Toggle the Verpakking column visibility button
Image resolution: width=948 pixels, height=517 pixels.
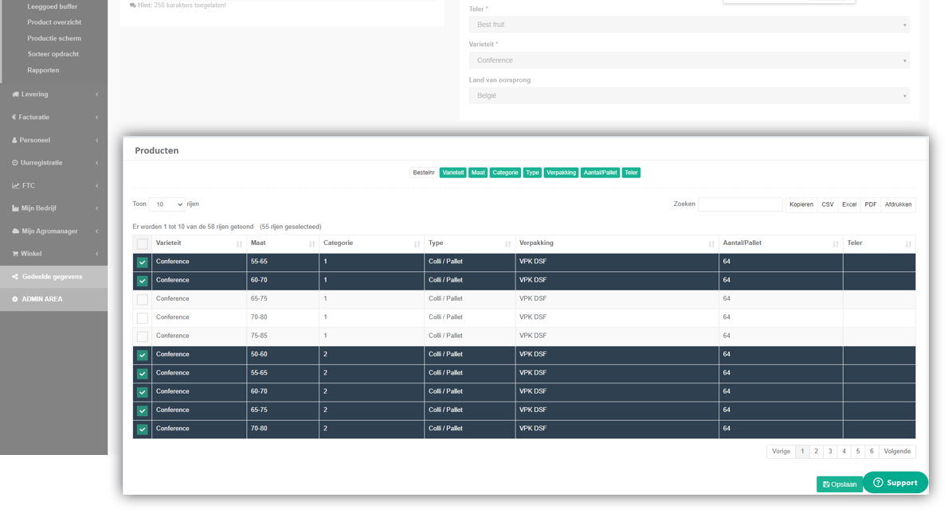pyautogui.click(x=561, y=173)
